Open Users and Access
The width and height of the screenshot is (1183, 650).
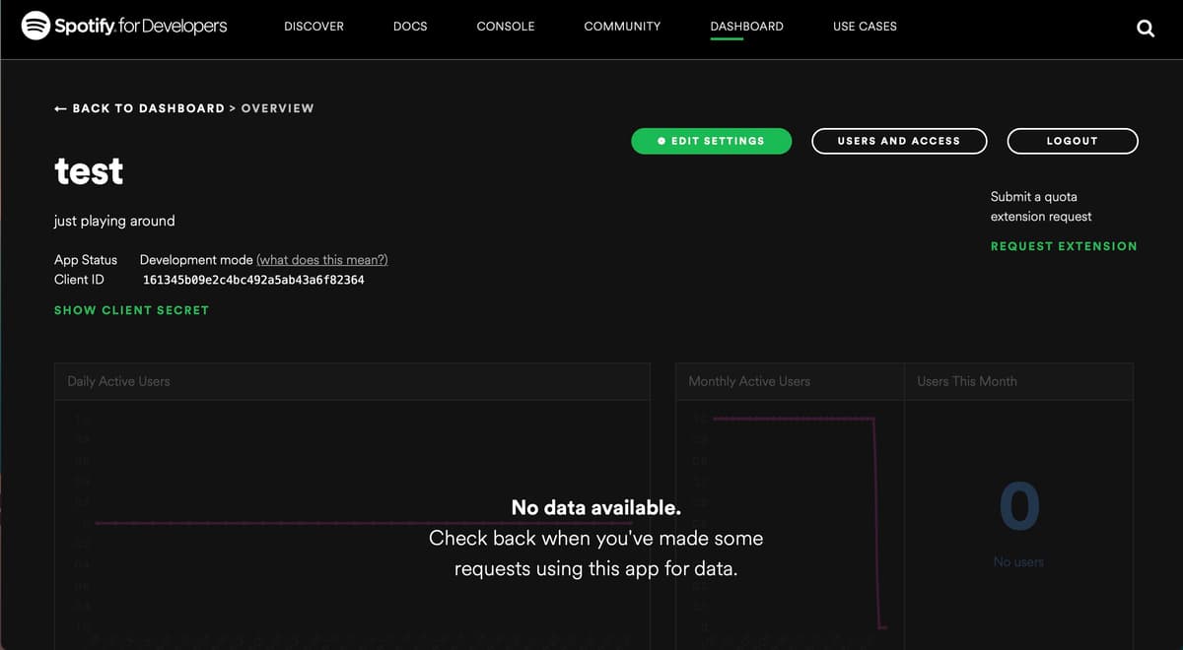(x=899, y=141)
